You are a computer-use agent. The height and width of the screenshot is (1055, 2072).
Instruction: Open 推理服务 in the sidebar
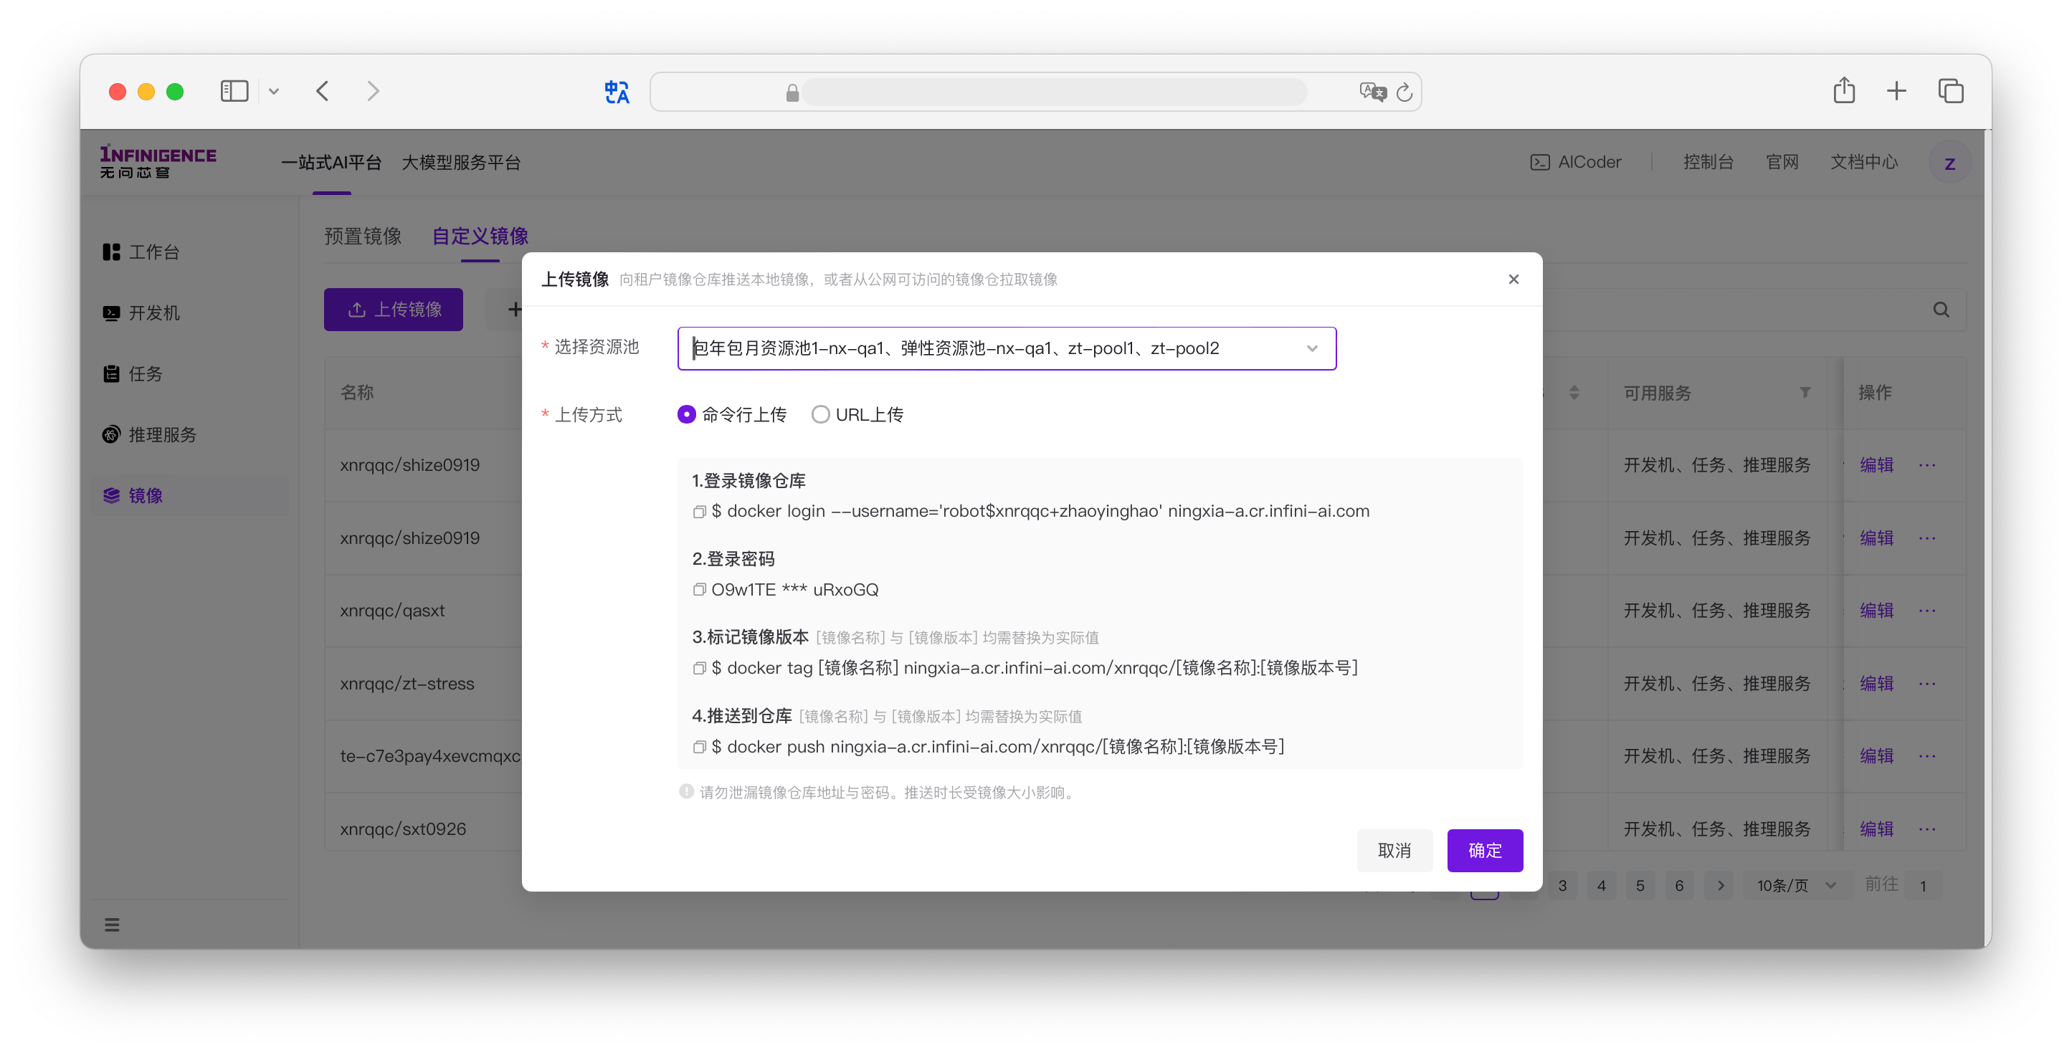151,435
